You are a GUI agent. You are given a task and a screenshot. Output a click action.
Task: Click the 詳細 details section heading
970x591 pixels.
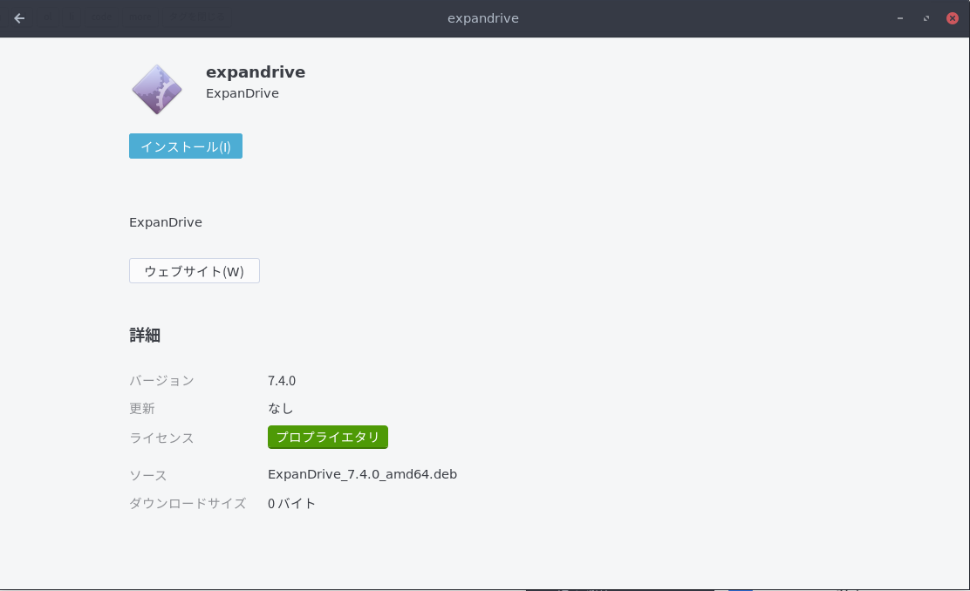pos(145,336)
